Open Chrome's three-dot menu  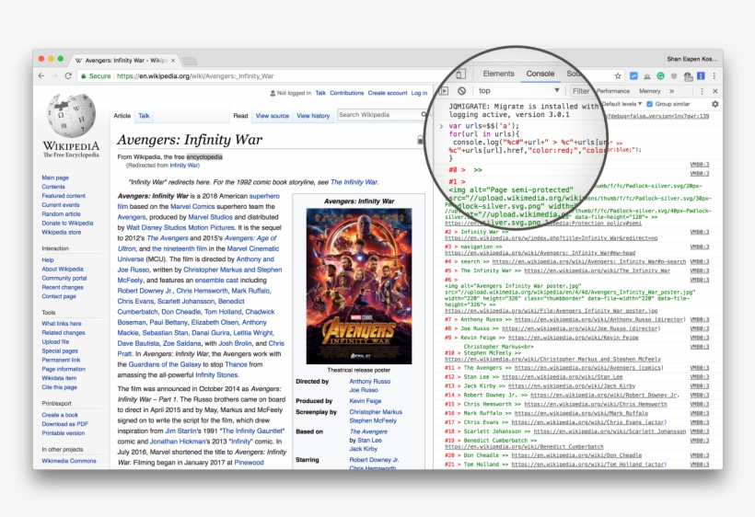coord(714,76)
